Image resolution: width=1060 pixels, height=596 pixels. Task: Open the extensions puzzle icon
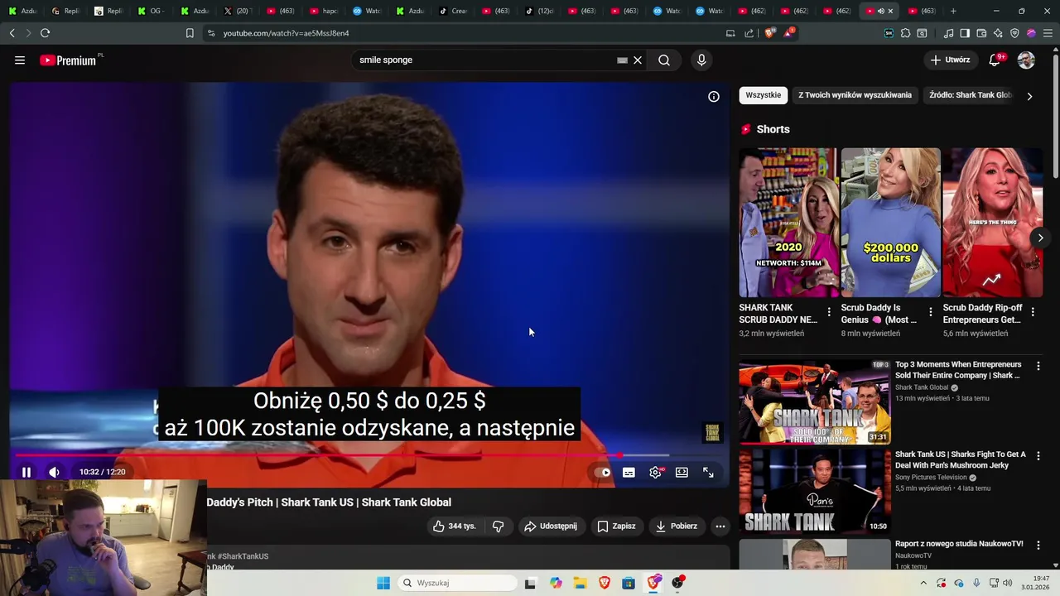coord(905,33)
